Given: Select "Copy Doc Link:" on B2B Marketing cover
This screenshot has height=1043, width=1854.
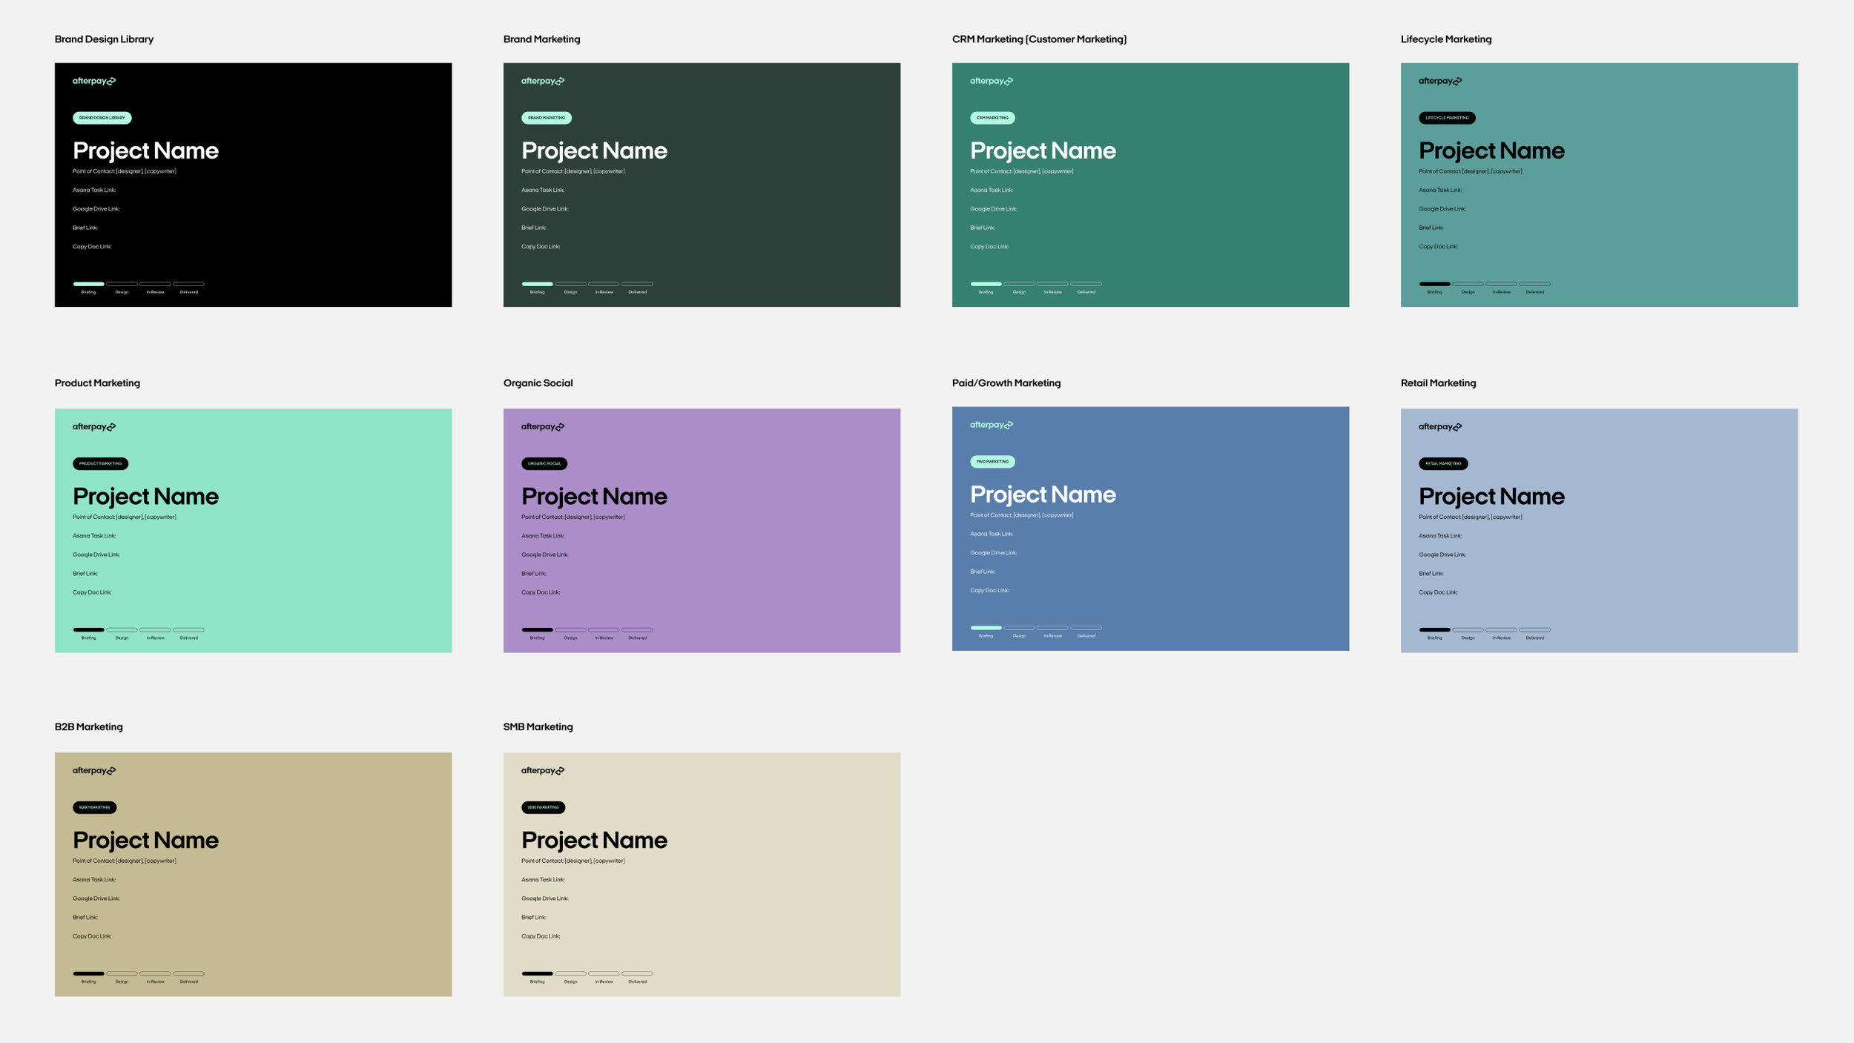Looking at the screenshot, I should click(x=92, y=936).
